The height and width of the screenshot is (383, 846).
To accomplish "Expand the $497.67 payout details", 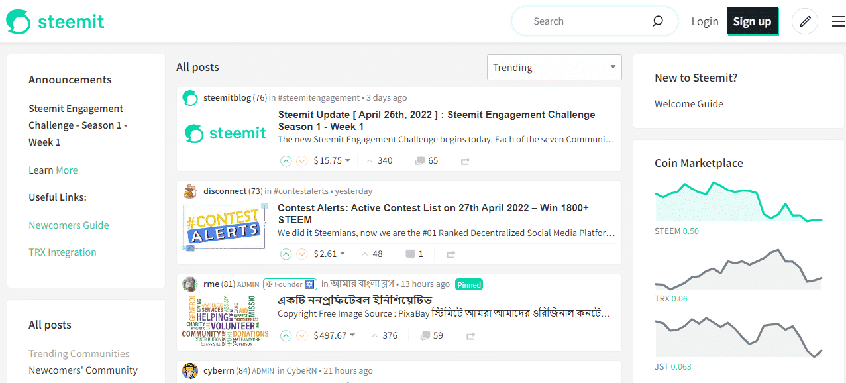I will pos(335,335).
